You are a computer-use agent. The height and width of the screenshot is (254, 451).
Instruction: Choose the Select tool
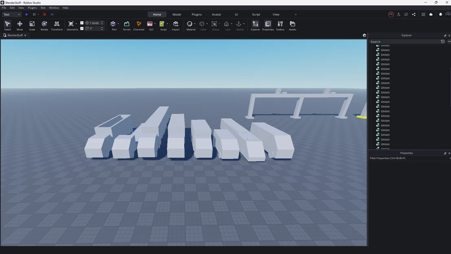[x=7, y=25]
